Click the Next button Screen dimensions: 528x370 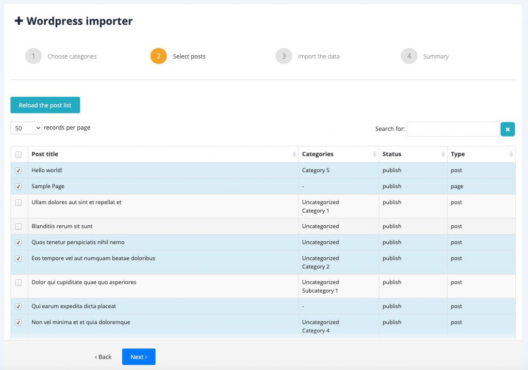tap(139, 357)
